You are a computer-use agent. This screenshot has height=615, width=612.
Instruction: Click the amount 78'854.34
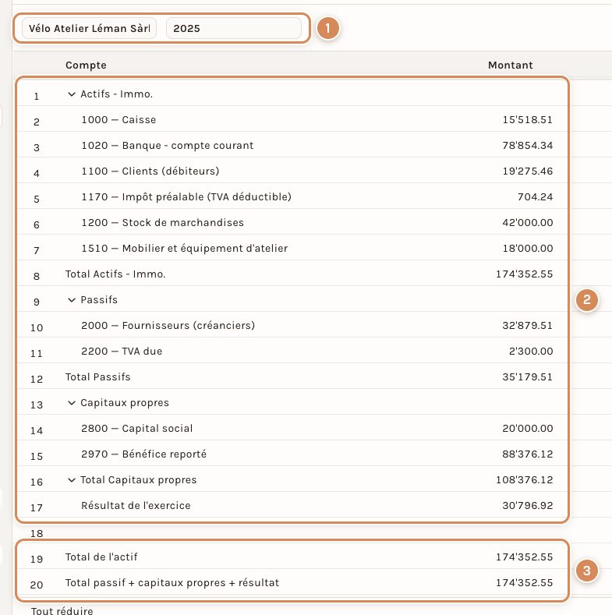528,146
